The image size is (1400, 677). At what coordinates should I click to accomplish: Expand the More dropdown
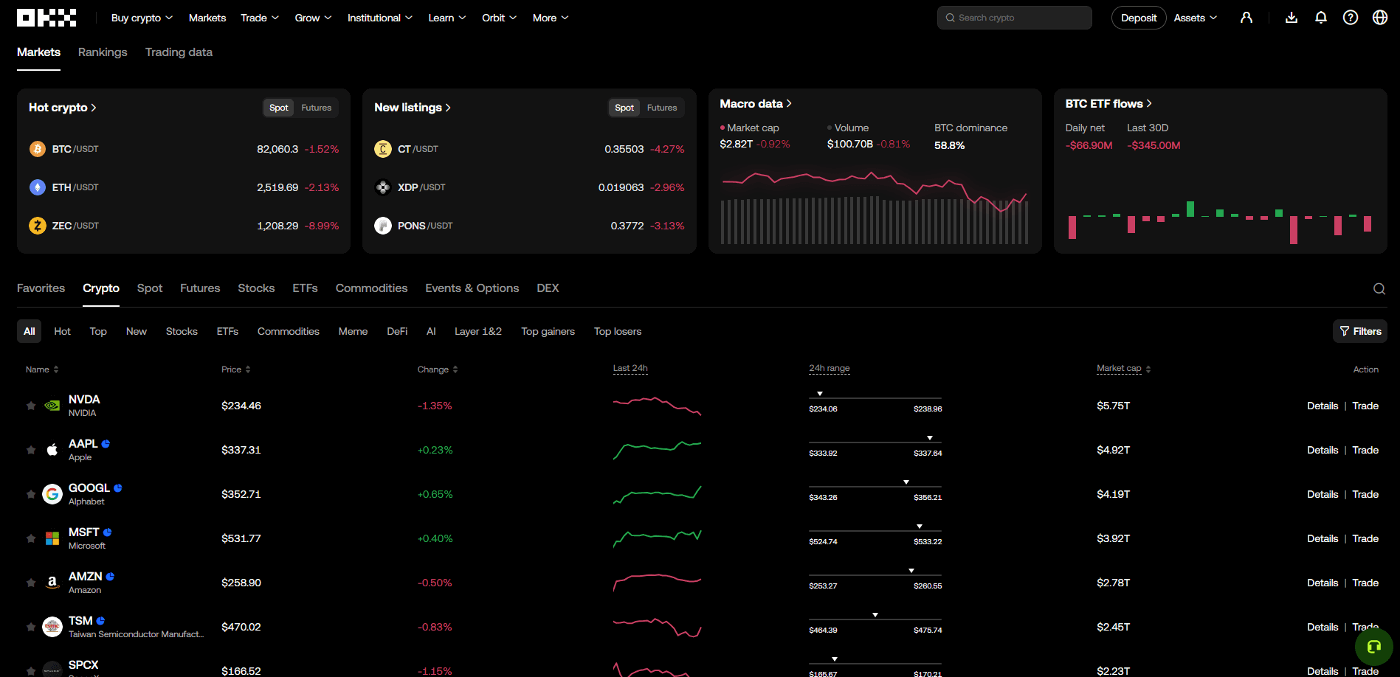pos(551,18)
